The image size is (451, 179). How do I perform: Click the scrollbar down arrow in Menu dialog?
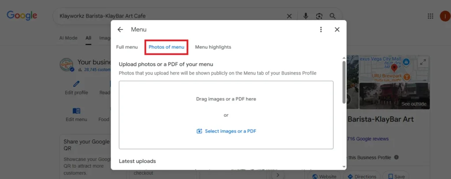344,166
